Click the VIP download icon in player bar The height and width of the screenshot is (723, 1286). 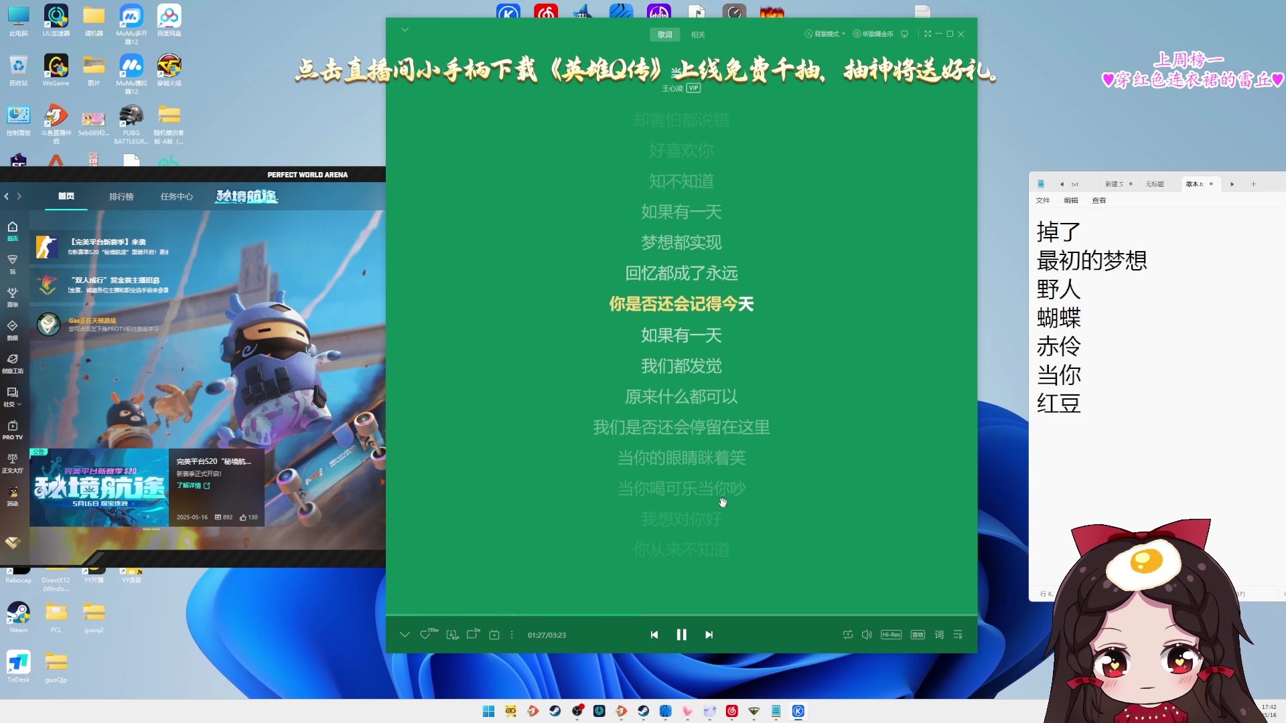click(x=452, y=635)
